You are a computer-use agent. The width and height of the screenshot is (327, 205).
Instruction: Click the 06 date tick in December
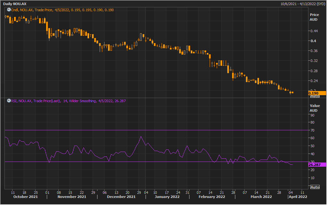coord(105,192)
